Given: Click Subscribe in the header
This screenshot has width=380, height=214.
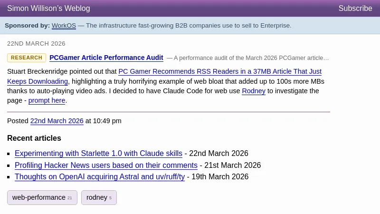Looking at the screenshot, I should pyautogui.click(x=355, y=9).
